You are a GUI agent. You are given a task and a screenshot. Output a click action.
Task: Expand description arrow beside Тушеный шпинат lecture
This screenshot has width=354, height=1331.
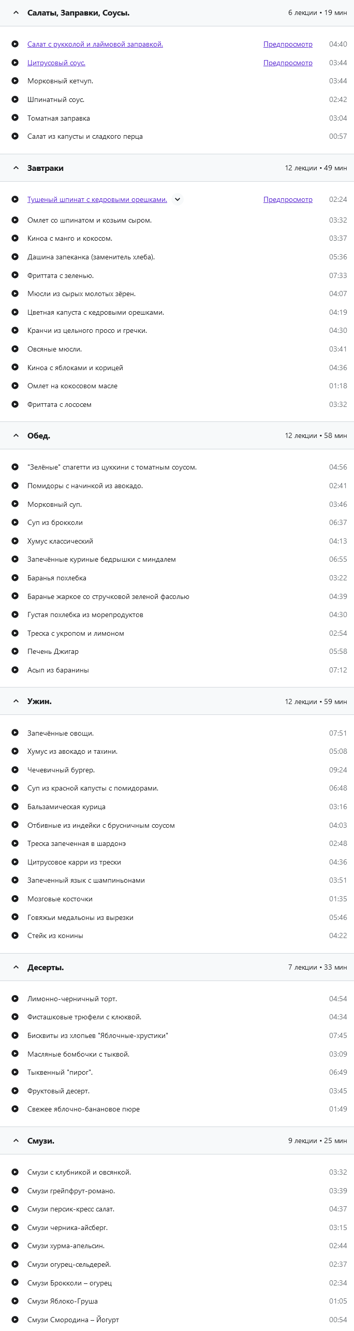click(178, 199)
